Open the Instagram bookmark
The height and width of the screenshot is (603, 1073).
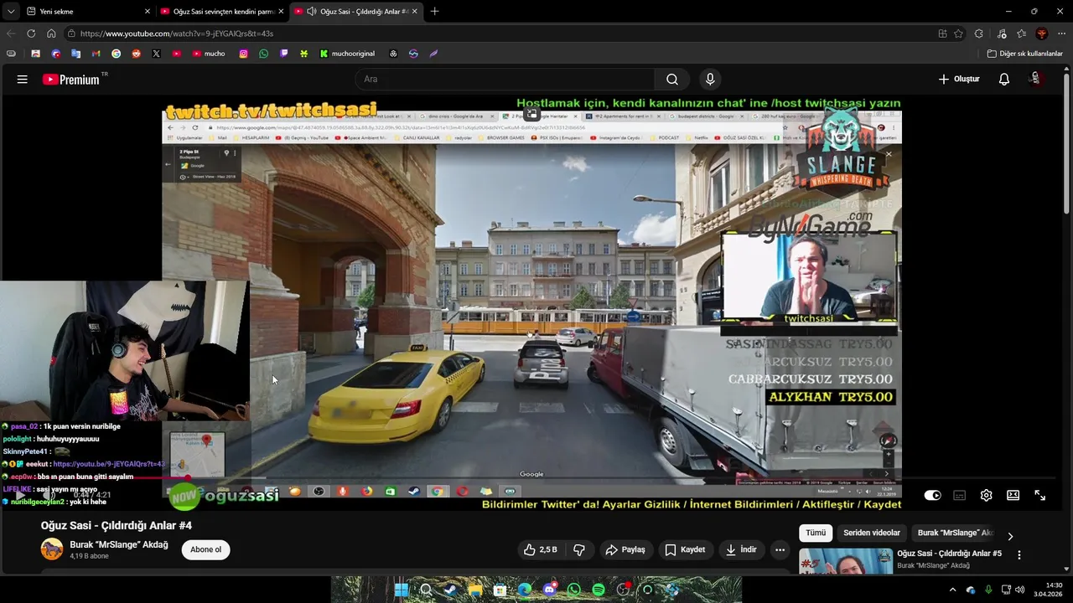coord(243,54)
